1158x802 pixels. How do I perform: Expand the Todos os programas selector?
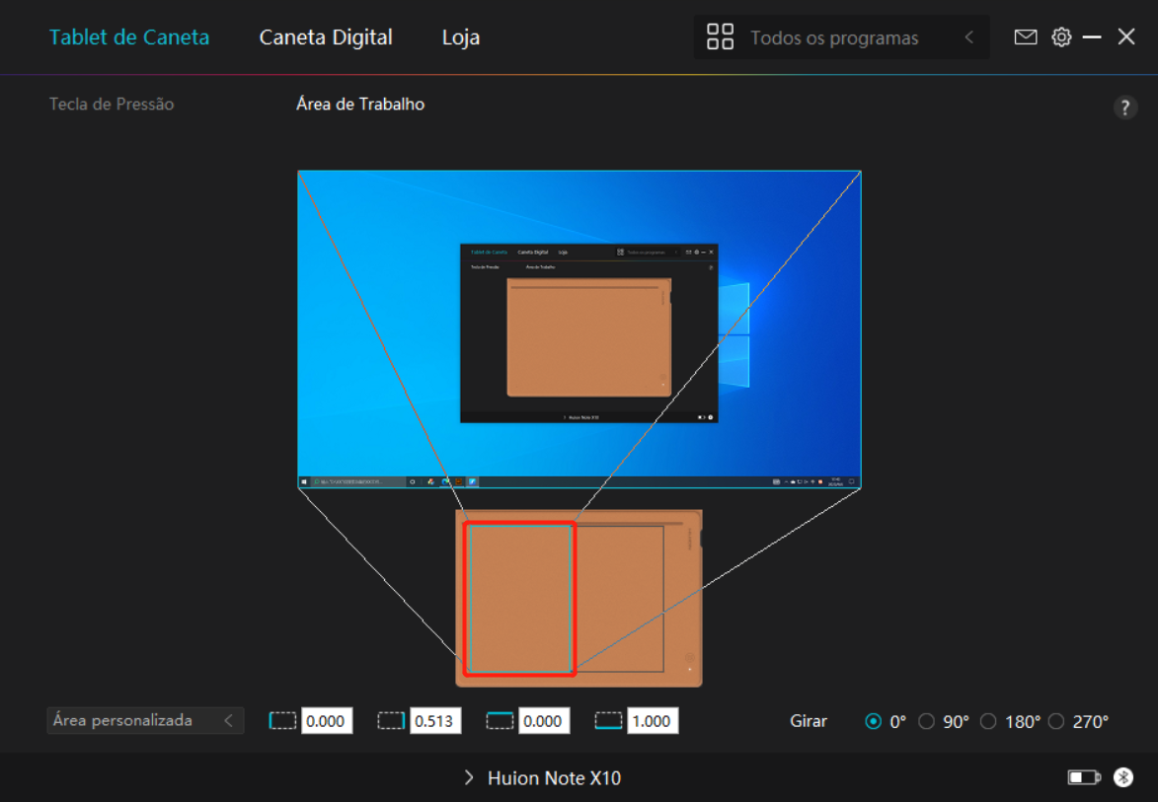pos(968,37)
